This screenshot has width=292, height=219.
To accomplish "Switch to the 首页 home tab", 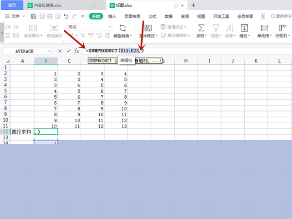I will tap(12, 5).
